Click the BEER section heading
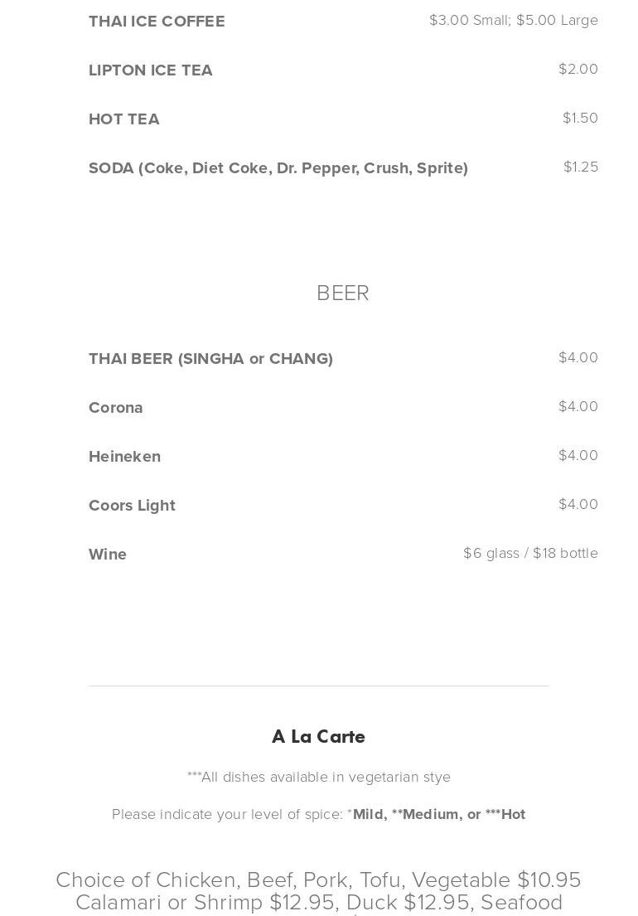 point(342,293)
